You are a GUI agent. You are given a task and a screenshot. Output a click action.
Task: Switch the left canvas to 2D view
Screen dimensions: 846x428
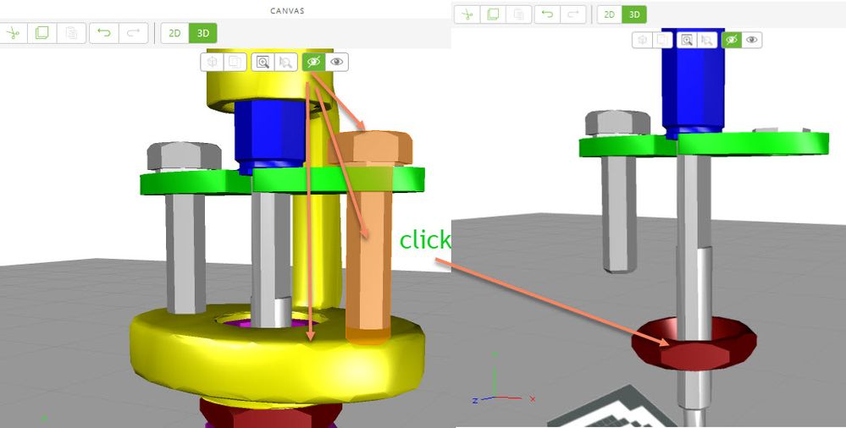click(174, 34)
